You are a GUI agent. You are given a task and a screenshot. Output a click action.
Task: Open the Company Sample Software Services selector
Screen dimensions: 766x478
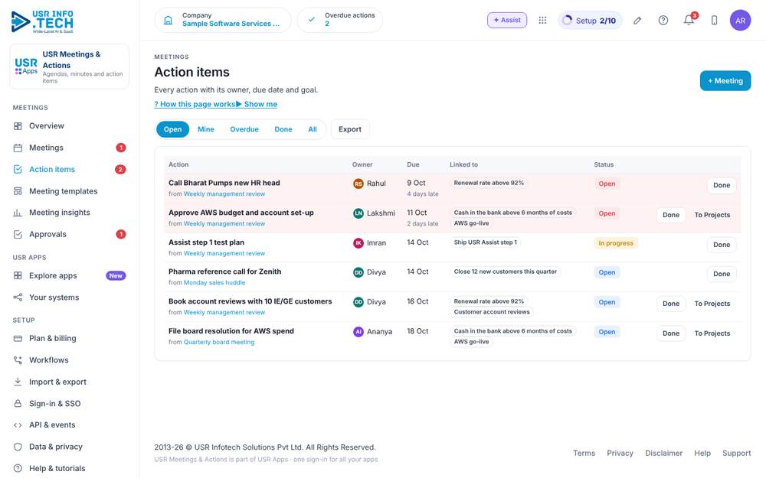(223, 20)
